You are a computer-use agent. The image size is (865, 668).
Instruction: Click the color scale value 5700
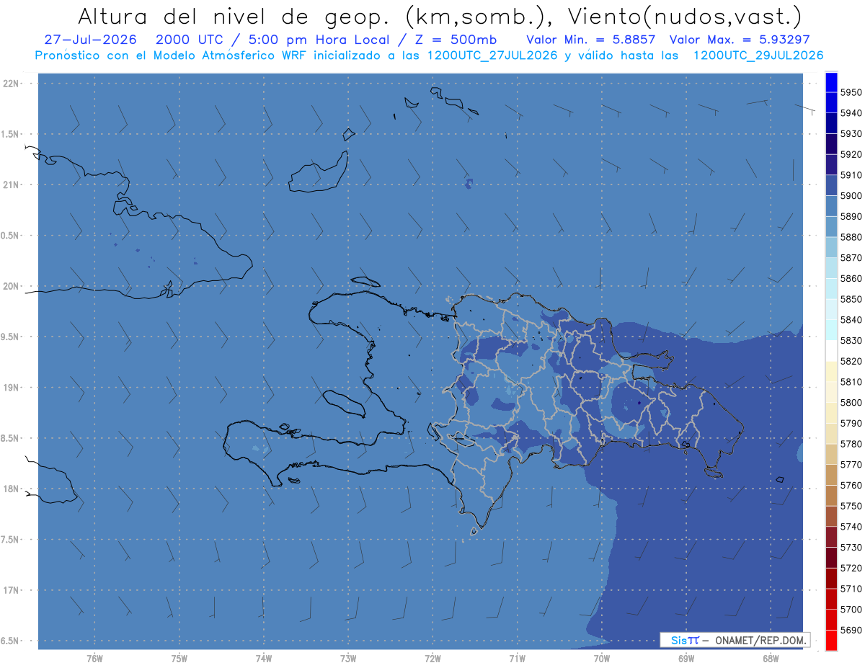tap(851, 610)
